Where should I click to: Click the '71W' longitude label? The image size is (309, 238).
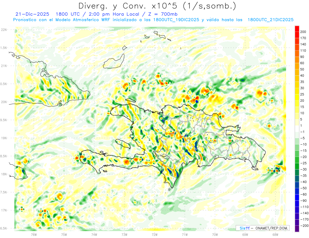(185, 234)
